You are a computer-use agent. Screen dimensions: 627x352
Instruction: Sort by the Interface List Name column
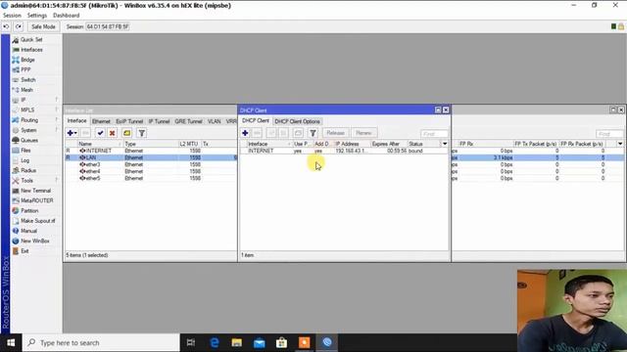(x=100, y=144)
